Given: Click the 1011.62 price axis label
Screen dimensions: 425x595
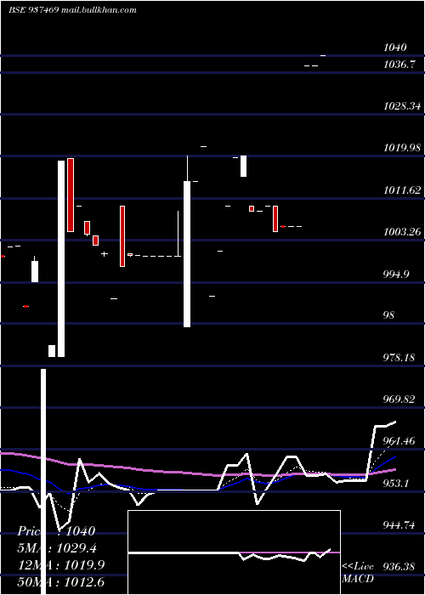Looking at the screenshot, I should (x=402, y=190).
